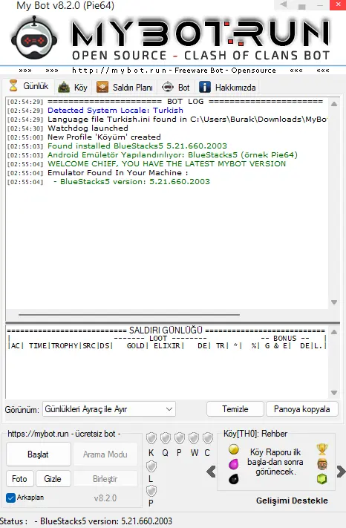The height and width of the screenshot is (528, 346).
Task: Click the bot log horizontal scrollbar
Action: [129, 315]
